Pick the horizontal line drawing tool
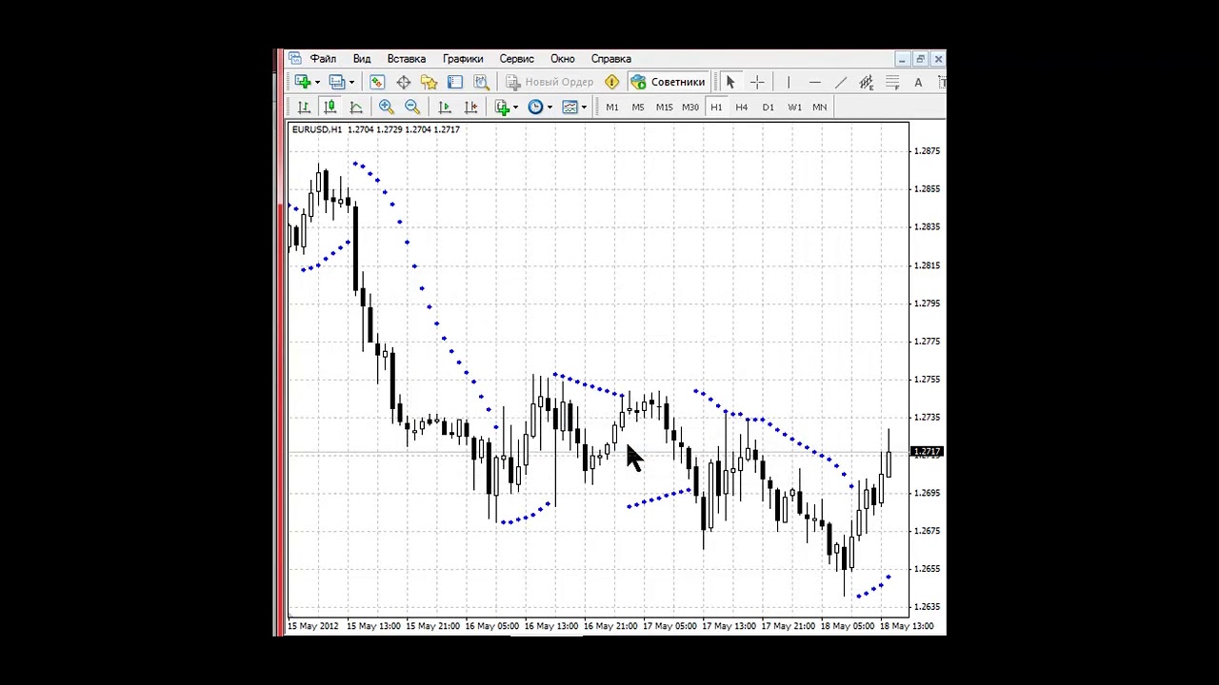 [x=814, y=83]
